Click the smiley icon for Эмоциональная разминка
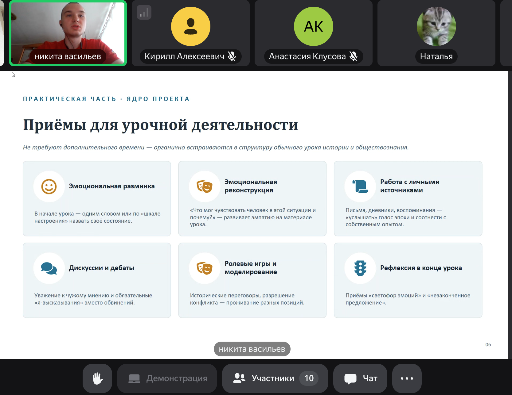 tap(49, 186)
